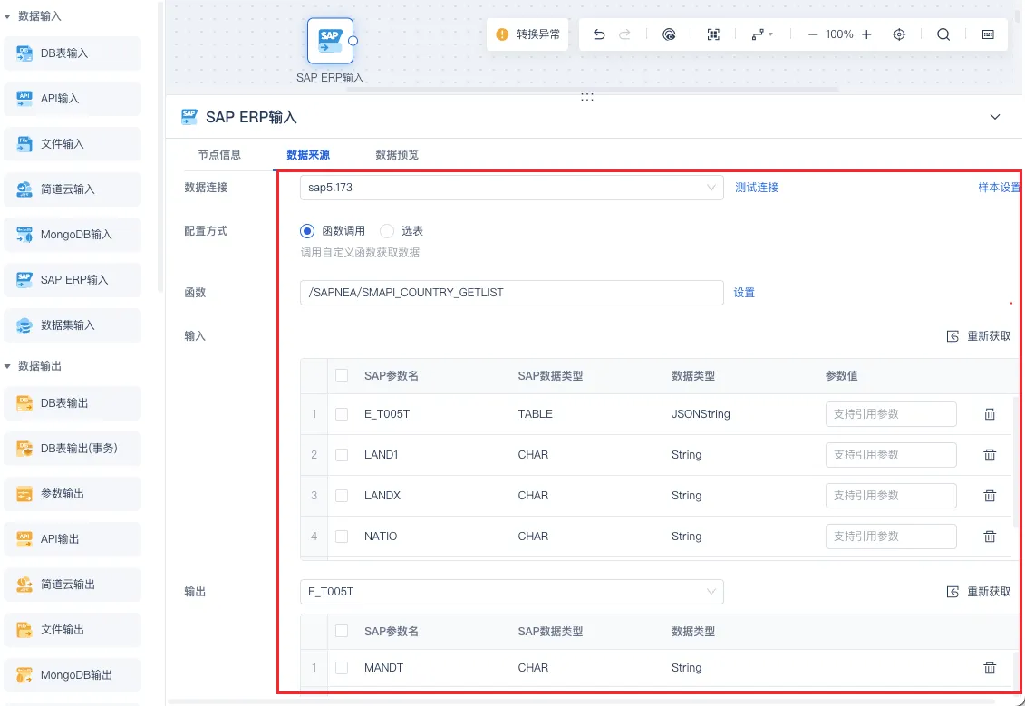This screenshot has height=706, width=1025.
Task: Open search with the magnifier toolbar icon
Action: point(943,34)
